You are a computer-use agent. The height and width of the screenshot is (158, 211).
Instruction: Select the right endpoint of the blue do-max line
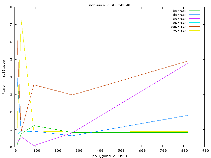click(188, 115)
